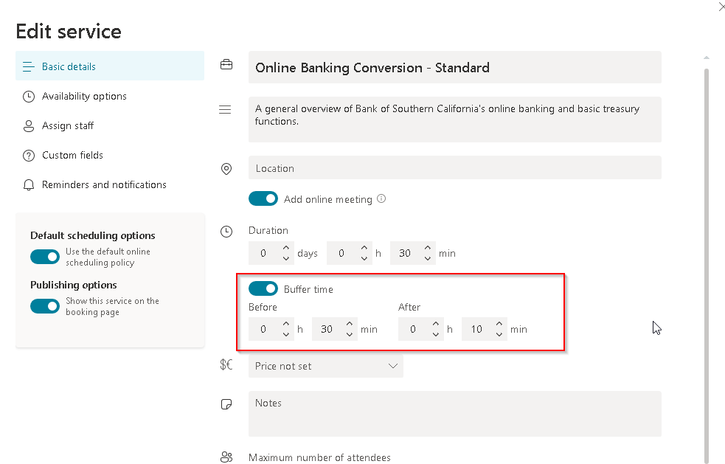Increase Duration days value
725x464 pixels.
[286, 248]
